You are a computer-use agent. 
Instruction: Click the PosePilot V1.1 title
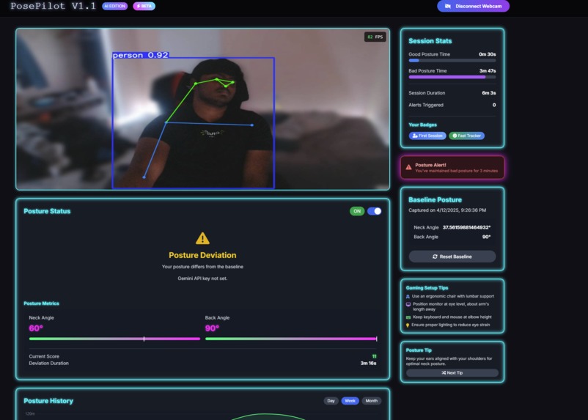[54, 6]
